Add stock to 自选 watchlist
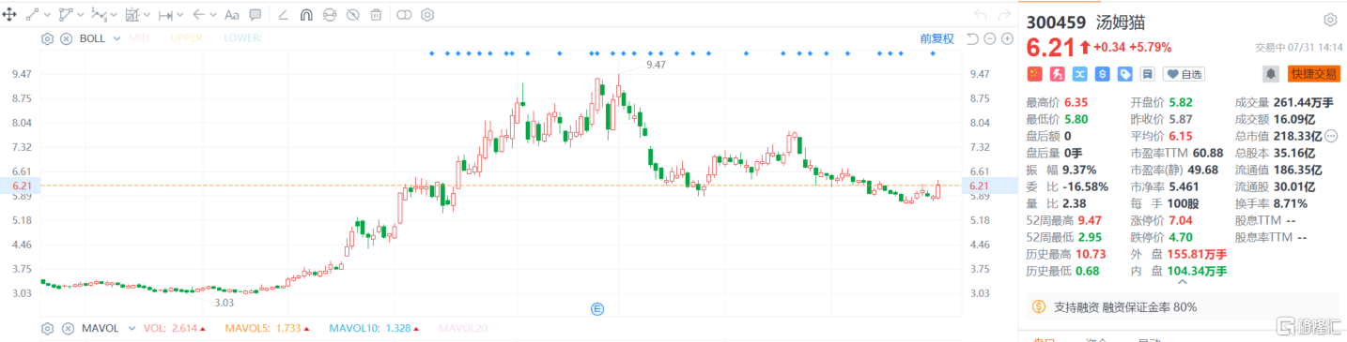The image size is (1347, 342). click(1184, 74)
